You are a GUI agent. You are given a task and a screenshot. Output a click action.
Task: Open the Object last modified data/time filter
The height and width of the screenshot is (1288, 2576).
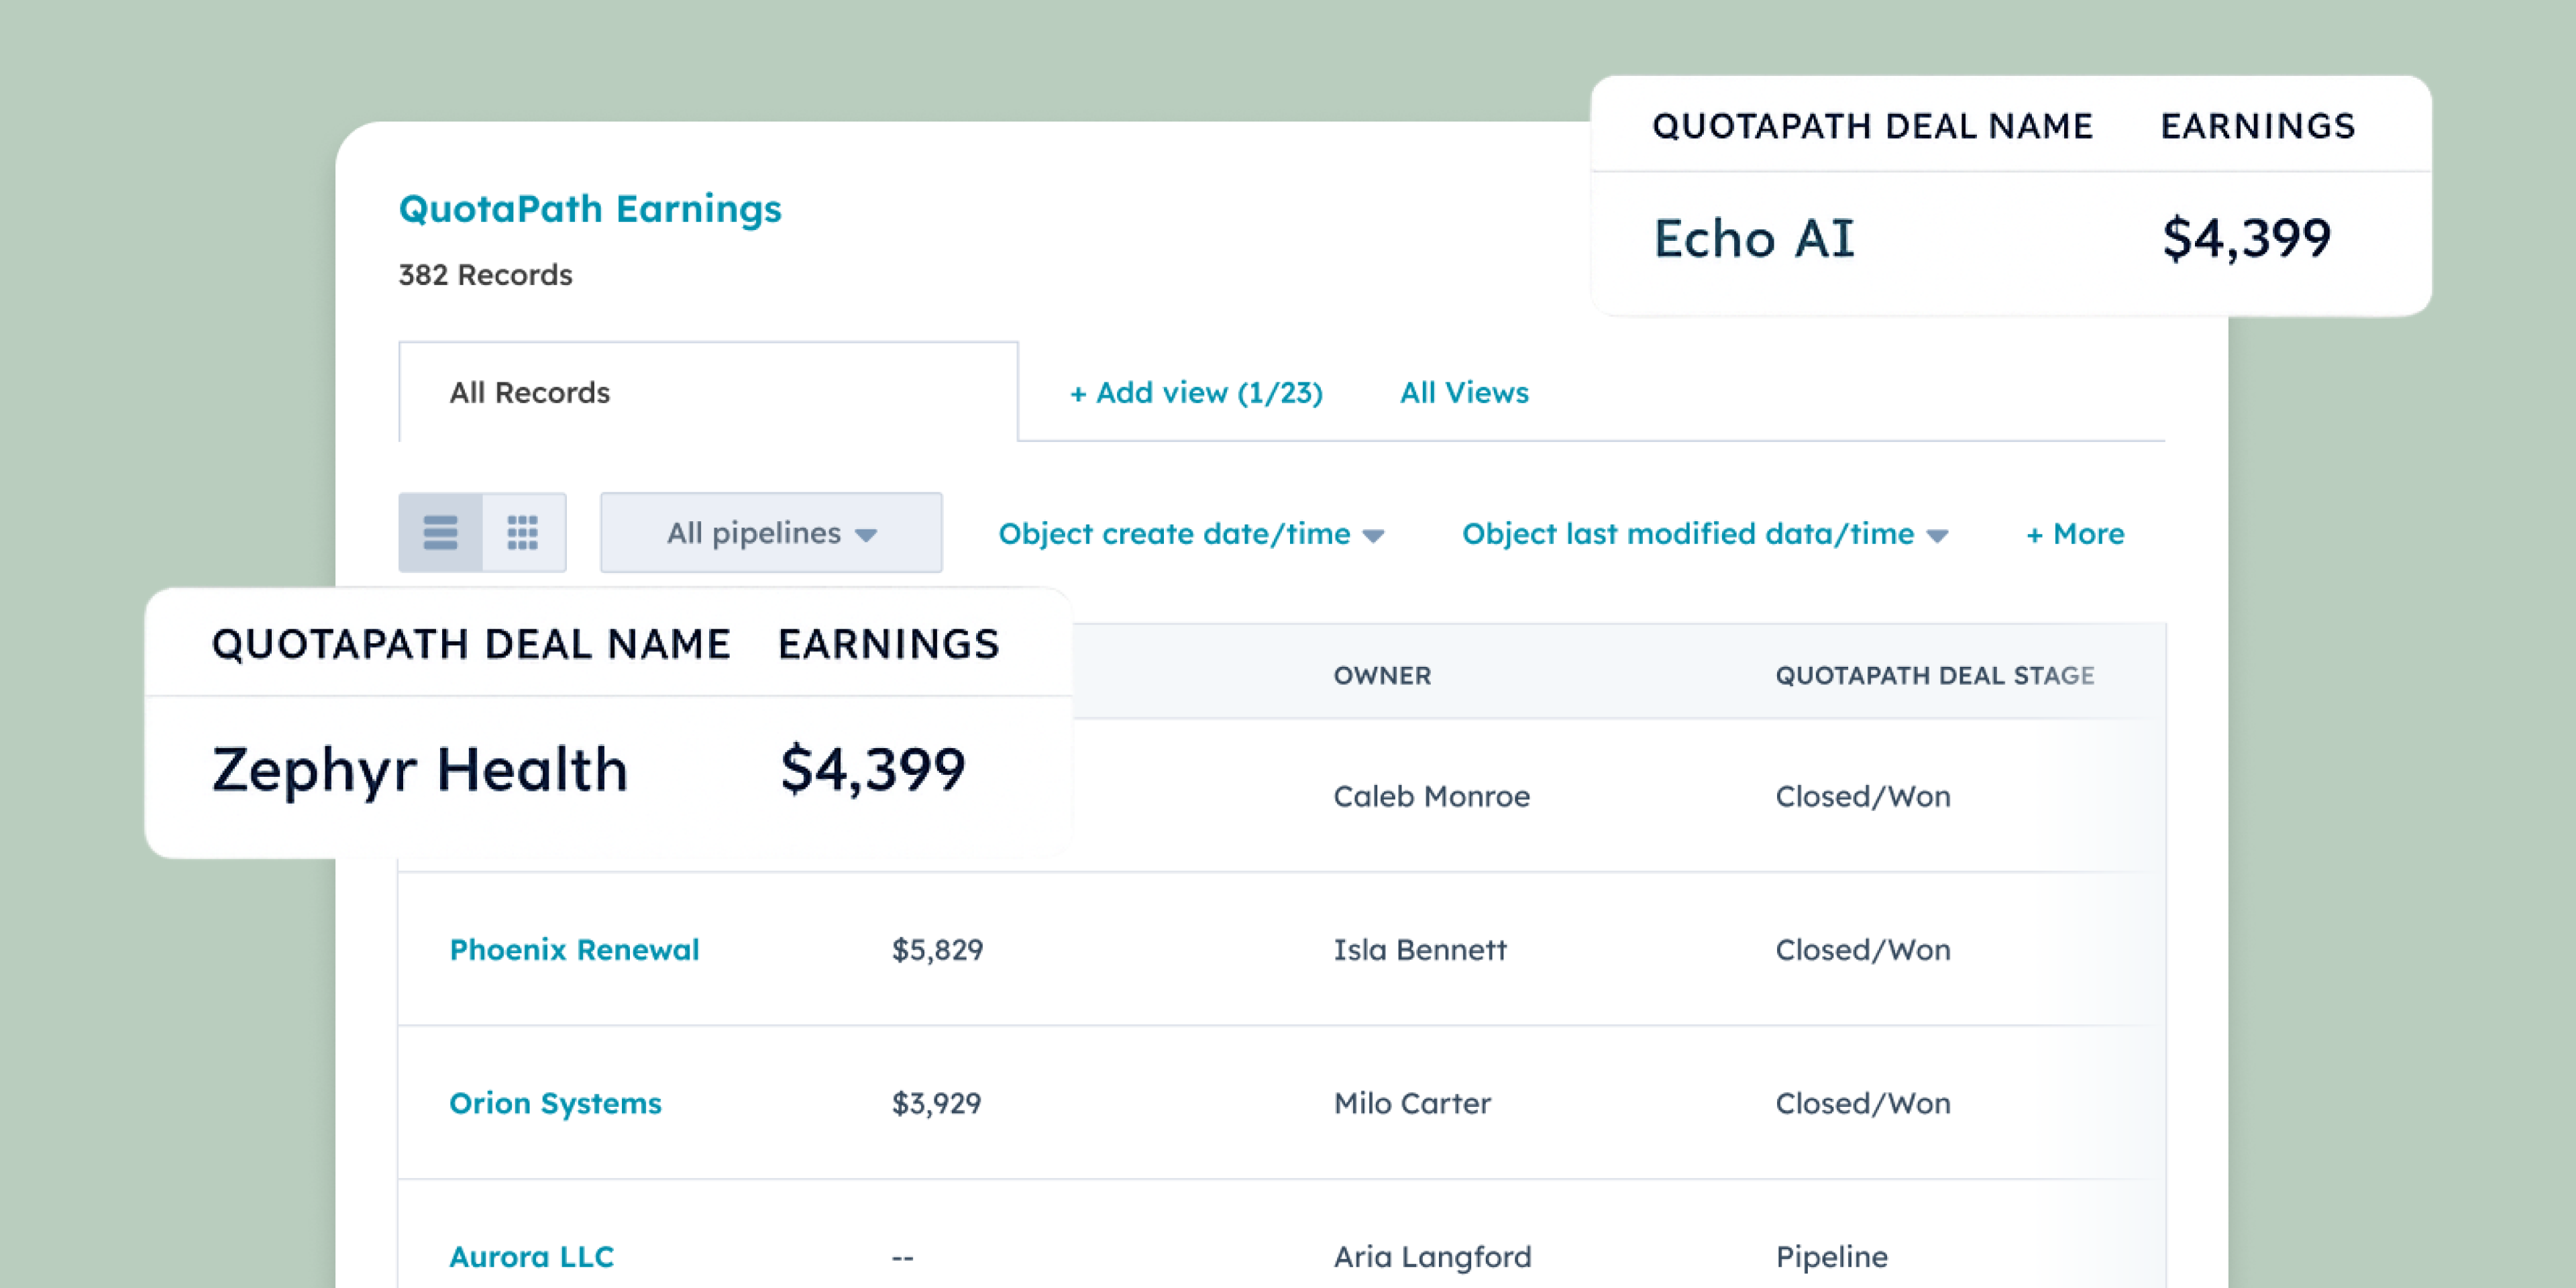coord(1703,534)
